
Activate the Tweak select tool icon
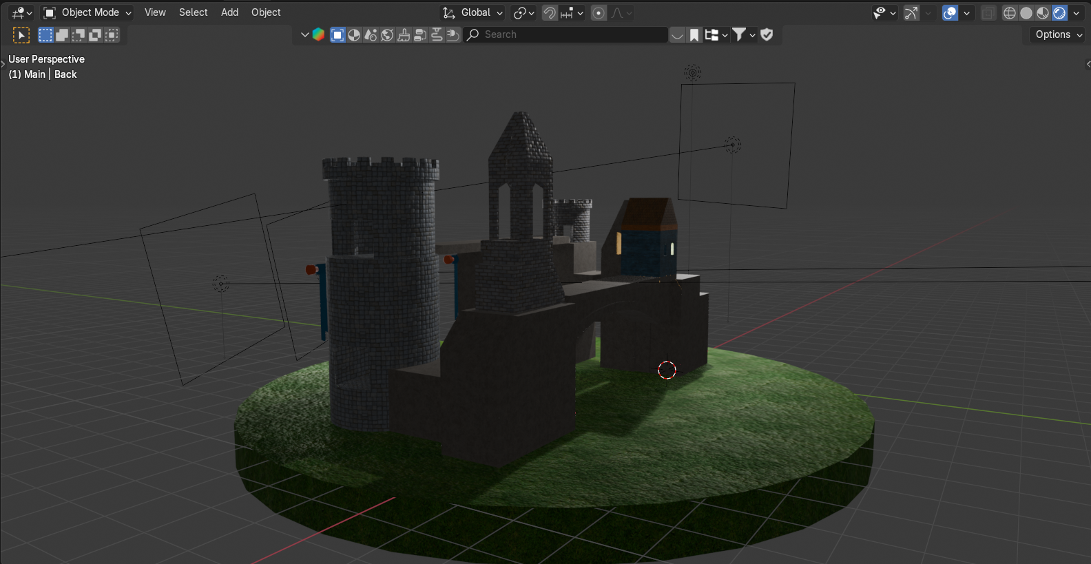pyautogui.click(x=21, y=34)
